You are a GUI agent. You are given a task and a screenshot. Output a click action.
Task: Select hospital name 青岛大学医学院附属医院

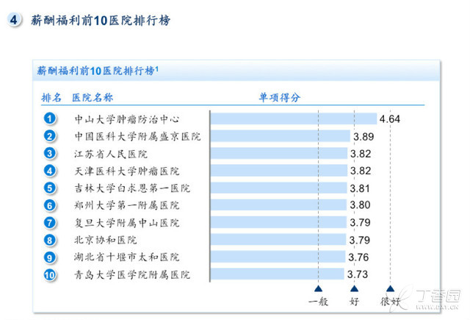[132, 274]
